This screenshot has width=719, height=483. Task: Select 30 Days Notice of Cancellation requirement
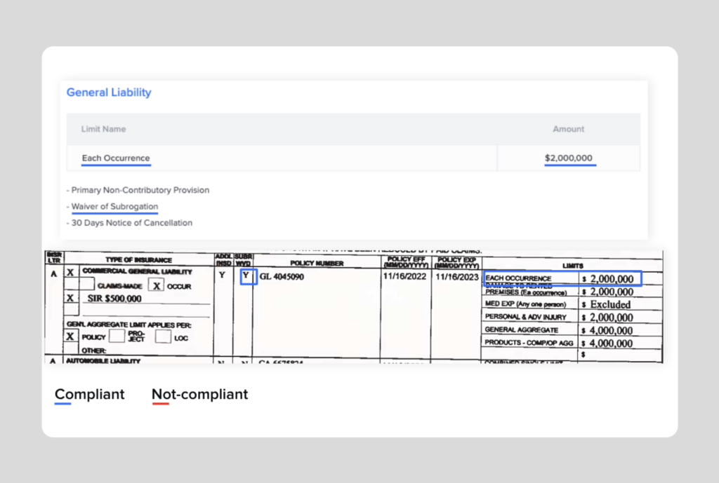point(132,223)
